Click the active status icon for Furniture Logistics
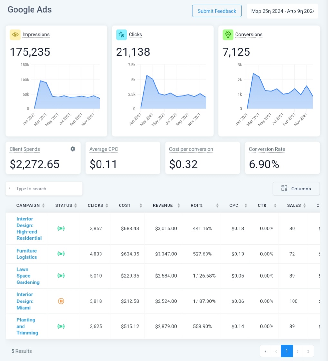This screenshot has width=328, height=361. pyautogui.click(x=61, y=254)
